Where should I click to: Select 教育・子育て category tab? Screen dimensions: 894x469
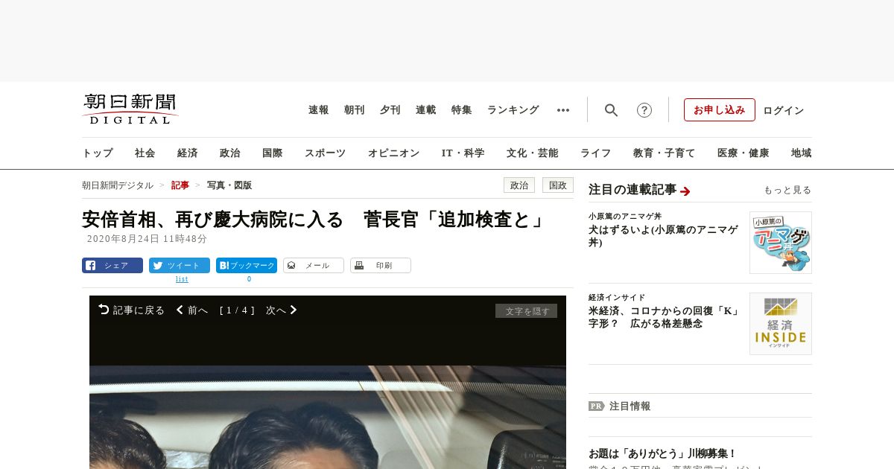pos(665,153)
